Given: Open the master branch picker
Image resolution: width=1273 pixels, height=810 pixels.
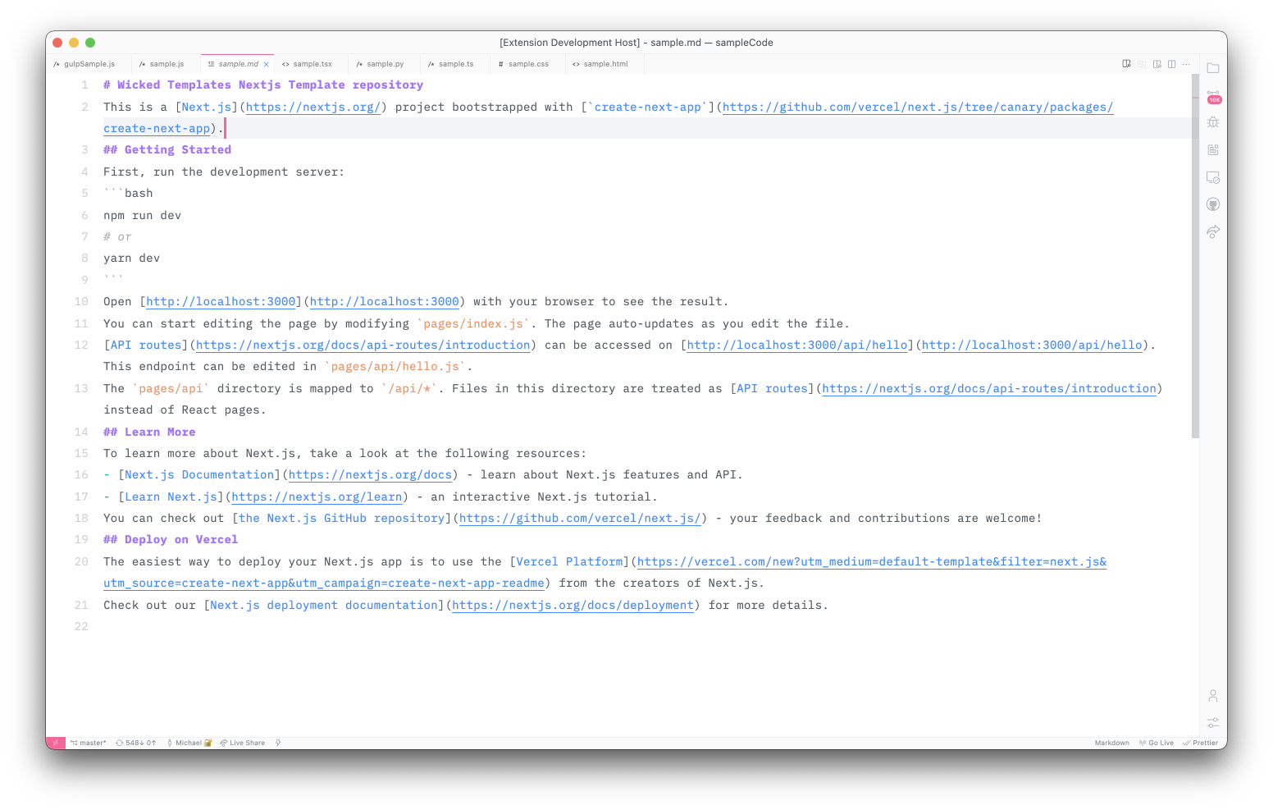Looking at the screenshot, I should click(89, 743).
